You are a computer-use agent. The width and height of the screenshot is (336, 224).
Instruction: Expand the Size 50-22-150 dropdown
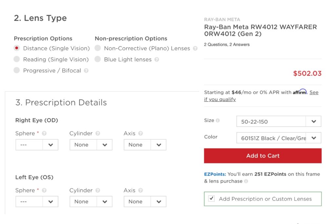[x=279, y=121]
